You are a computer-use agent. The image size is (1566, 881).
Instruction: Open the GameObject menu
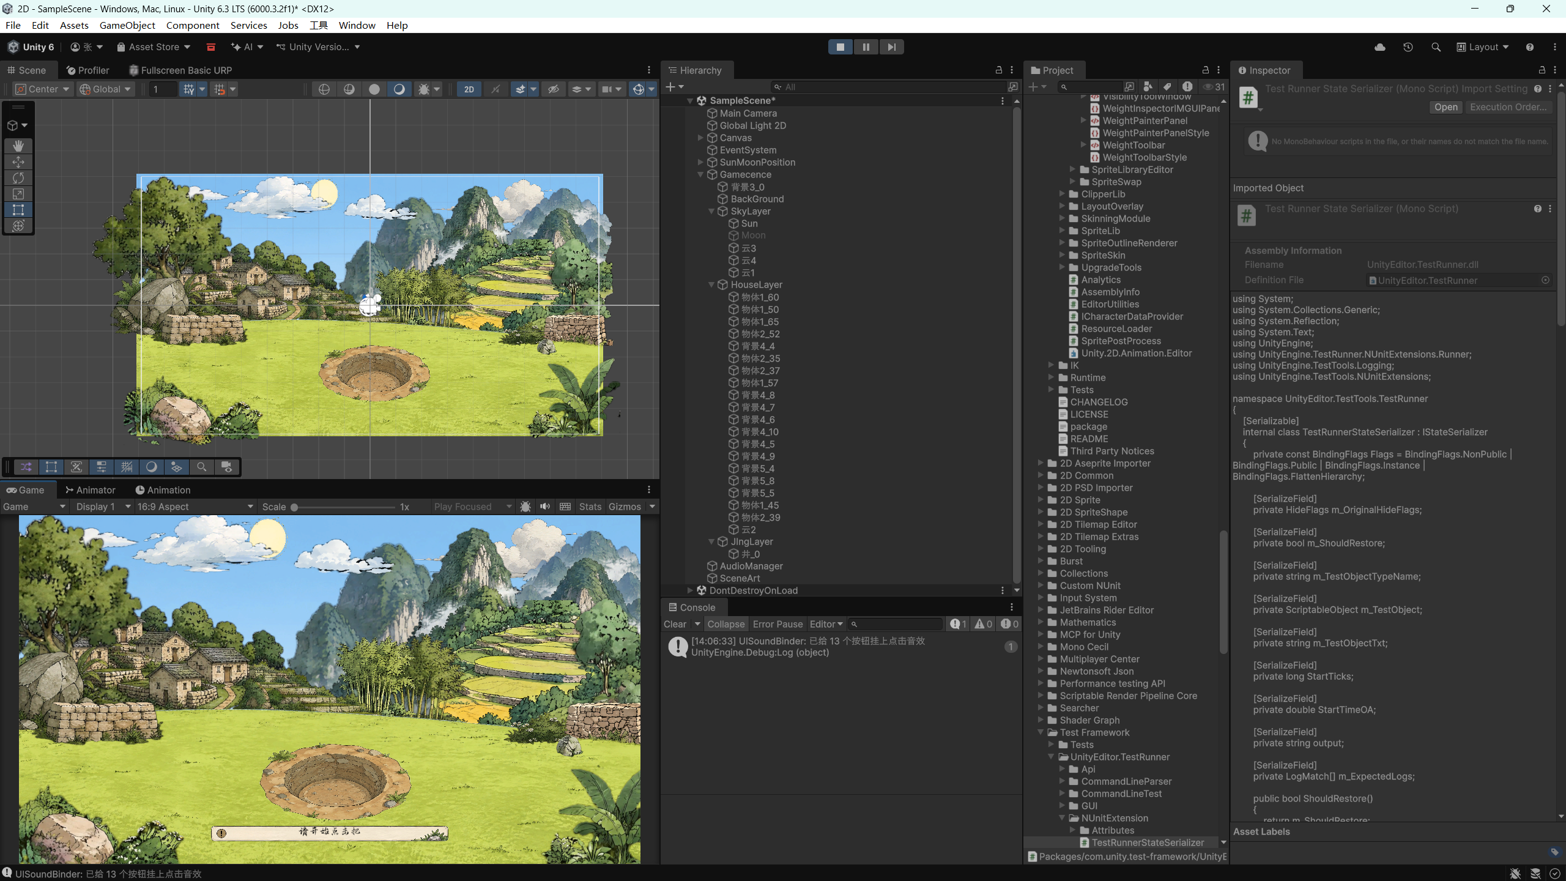coord(127,25)
